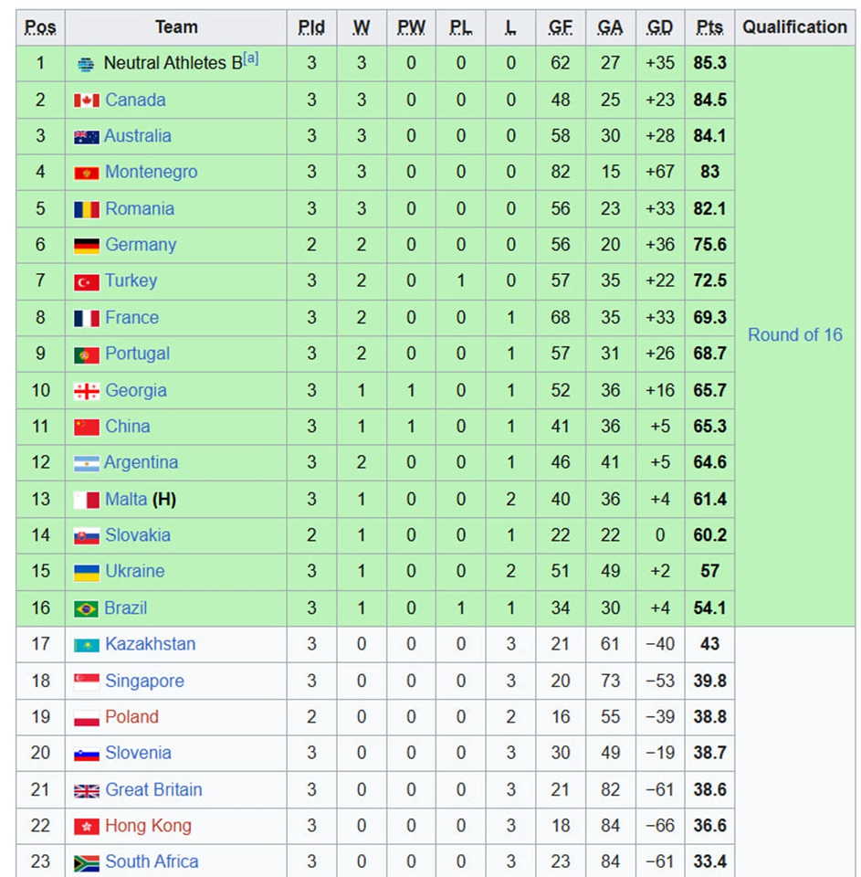Image resolution: width=861 pixels, height=877 pixels.
Task: Click the Kazakhstan flag icon
Action: (87, 645)
